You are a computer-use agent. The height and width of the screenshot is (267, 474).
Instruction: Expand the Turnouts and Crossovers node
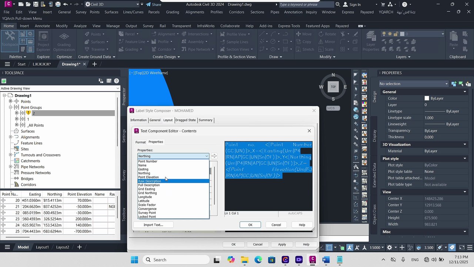pyautogui.click(x=11, y=155)
